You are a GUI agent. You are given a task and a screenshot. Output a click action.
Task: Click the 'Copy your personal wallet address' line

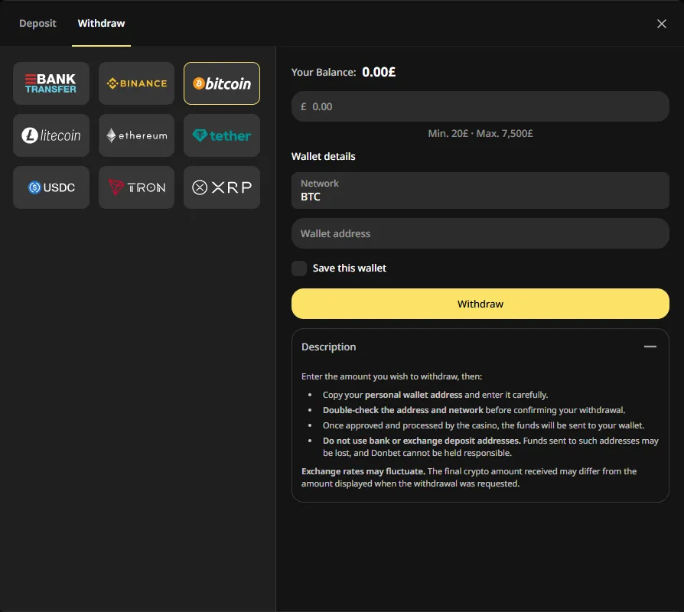click(435, 395)
